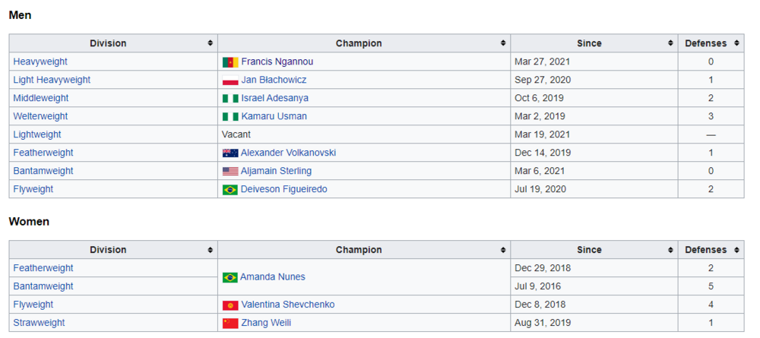Click the Australia flag beside Alexander Volkanovski

230,153
